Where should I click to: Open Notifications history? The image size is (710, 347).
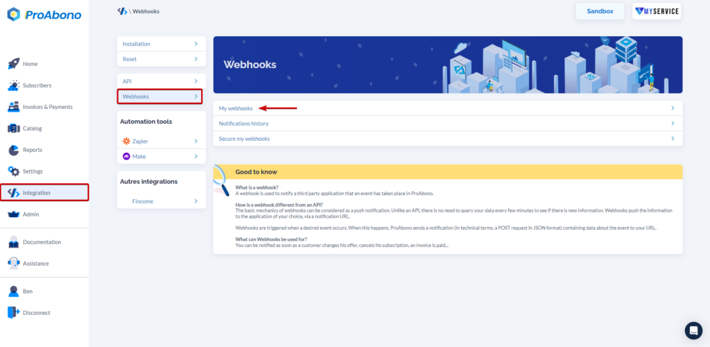(448, 124)
